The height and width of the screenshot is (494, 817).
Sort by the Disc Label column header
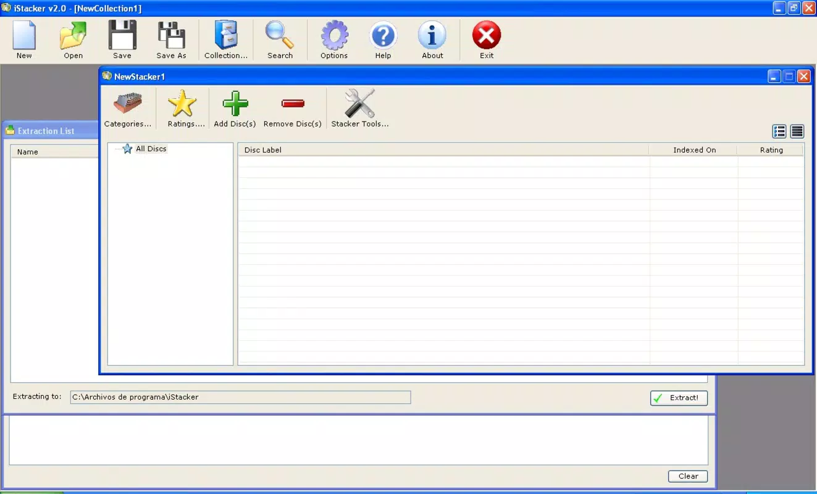443,150
